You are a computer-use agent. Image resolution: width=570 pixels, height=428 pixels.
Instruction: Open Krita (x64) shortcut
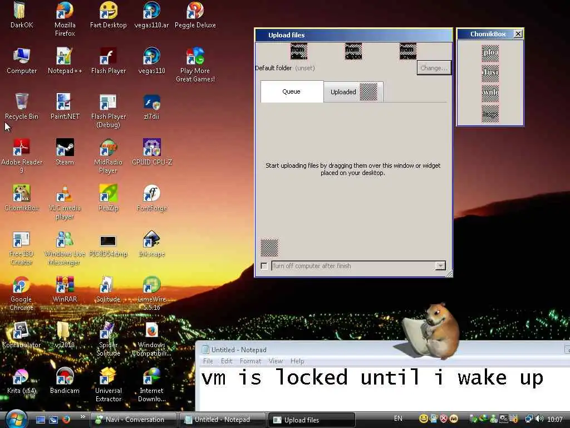22,381
